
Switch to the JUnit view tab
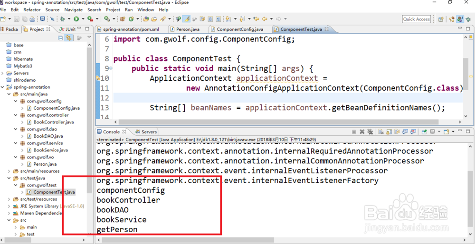(68, 29)
